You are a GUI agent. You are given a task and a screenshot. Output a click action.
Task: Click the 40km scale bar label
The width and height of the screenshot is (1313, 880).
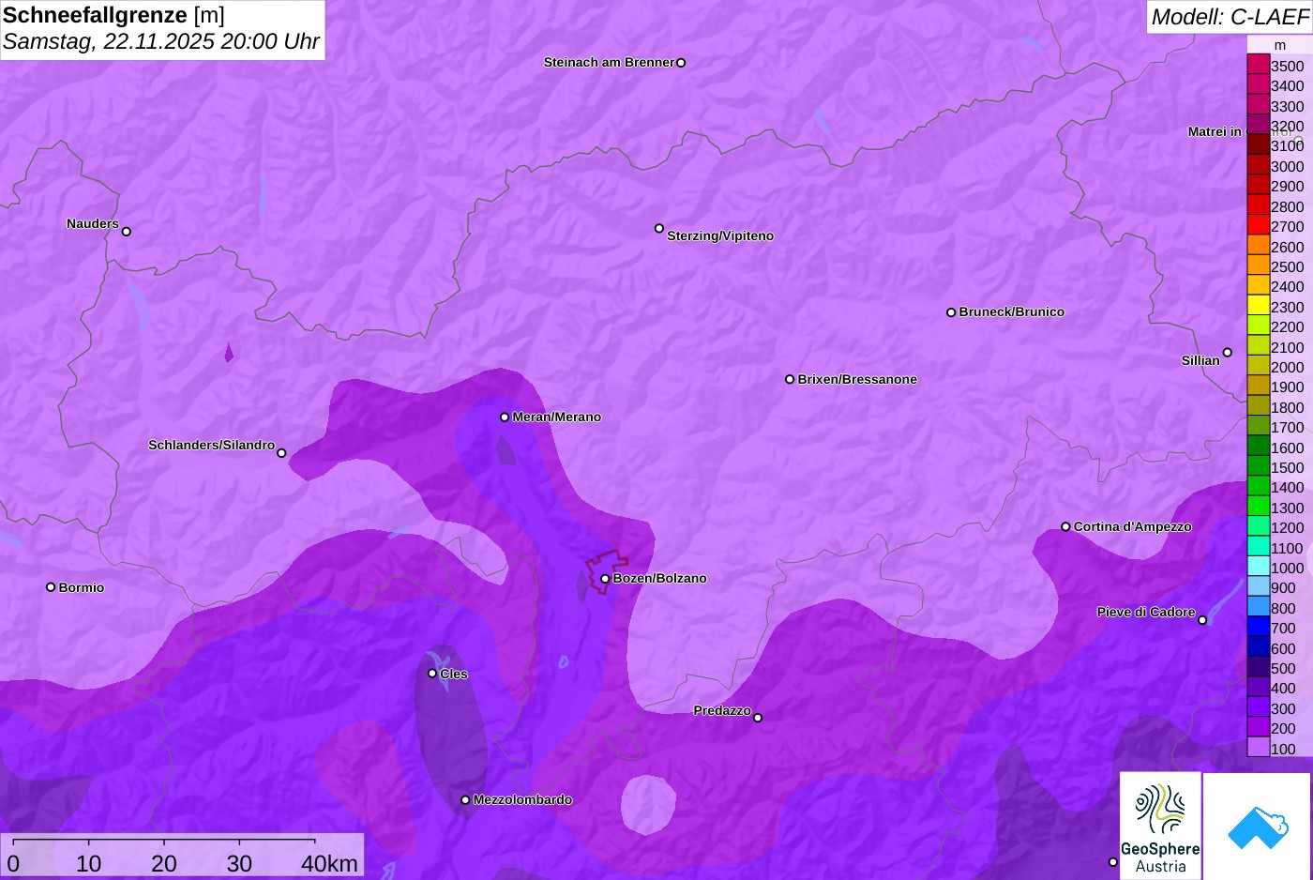pyautogui.click(x=329, y=864)
